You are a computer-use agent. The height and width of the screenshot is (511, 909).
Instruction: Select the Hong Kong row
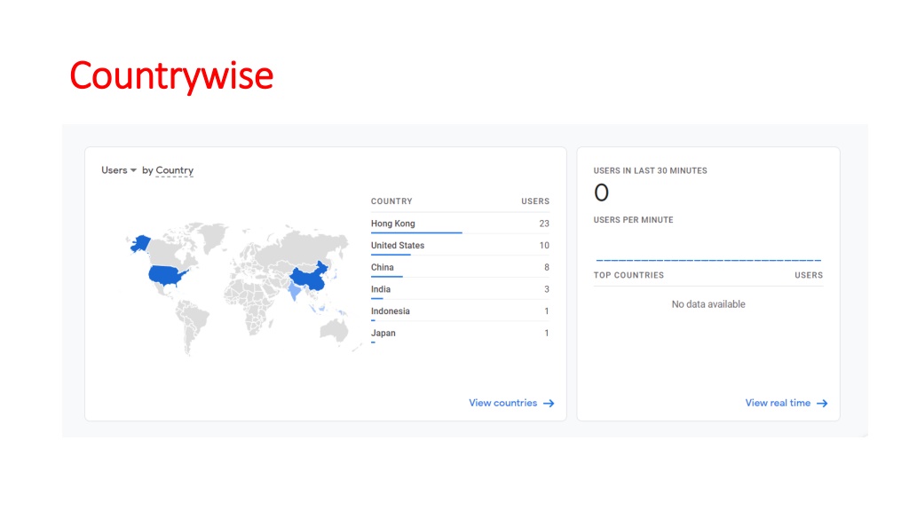coord(461,224)
